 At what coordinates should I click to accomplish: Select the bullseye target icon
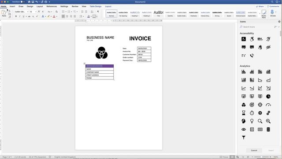pyautogui.click(x=252, y=105)
